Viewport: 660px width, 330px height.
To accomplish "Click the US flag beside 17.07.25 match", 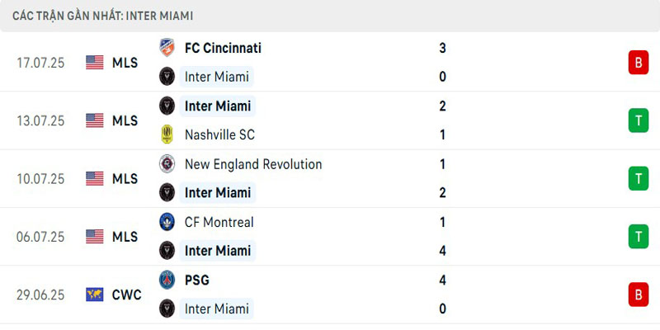I will [x=95, y=63].
